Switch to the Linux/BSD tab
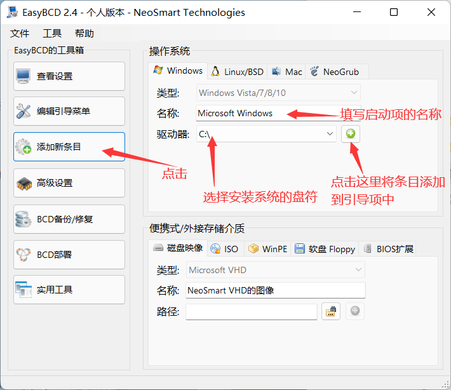 tap(237, 72)
